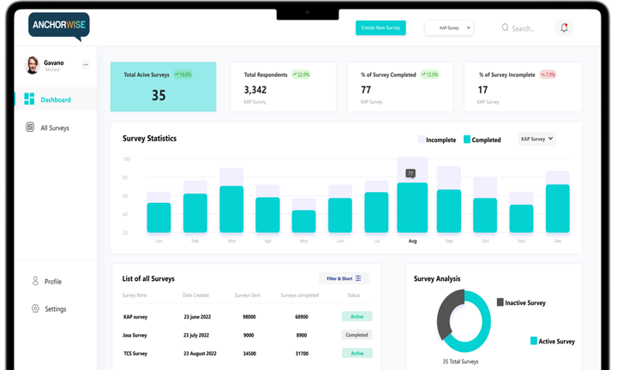
Task: Open the three-dot menu beside Gavano
Action: click(x=86, y=65)
